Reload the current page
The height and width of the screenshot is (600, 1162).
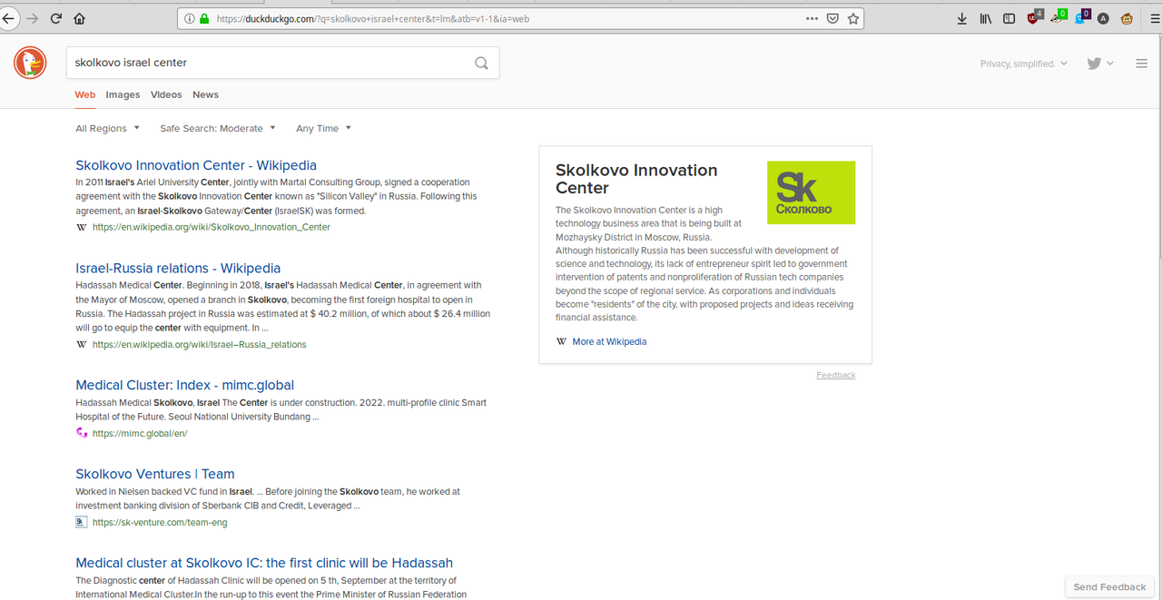(56, 18)
